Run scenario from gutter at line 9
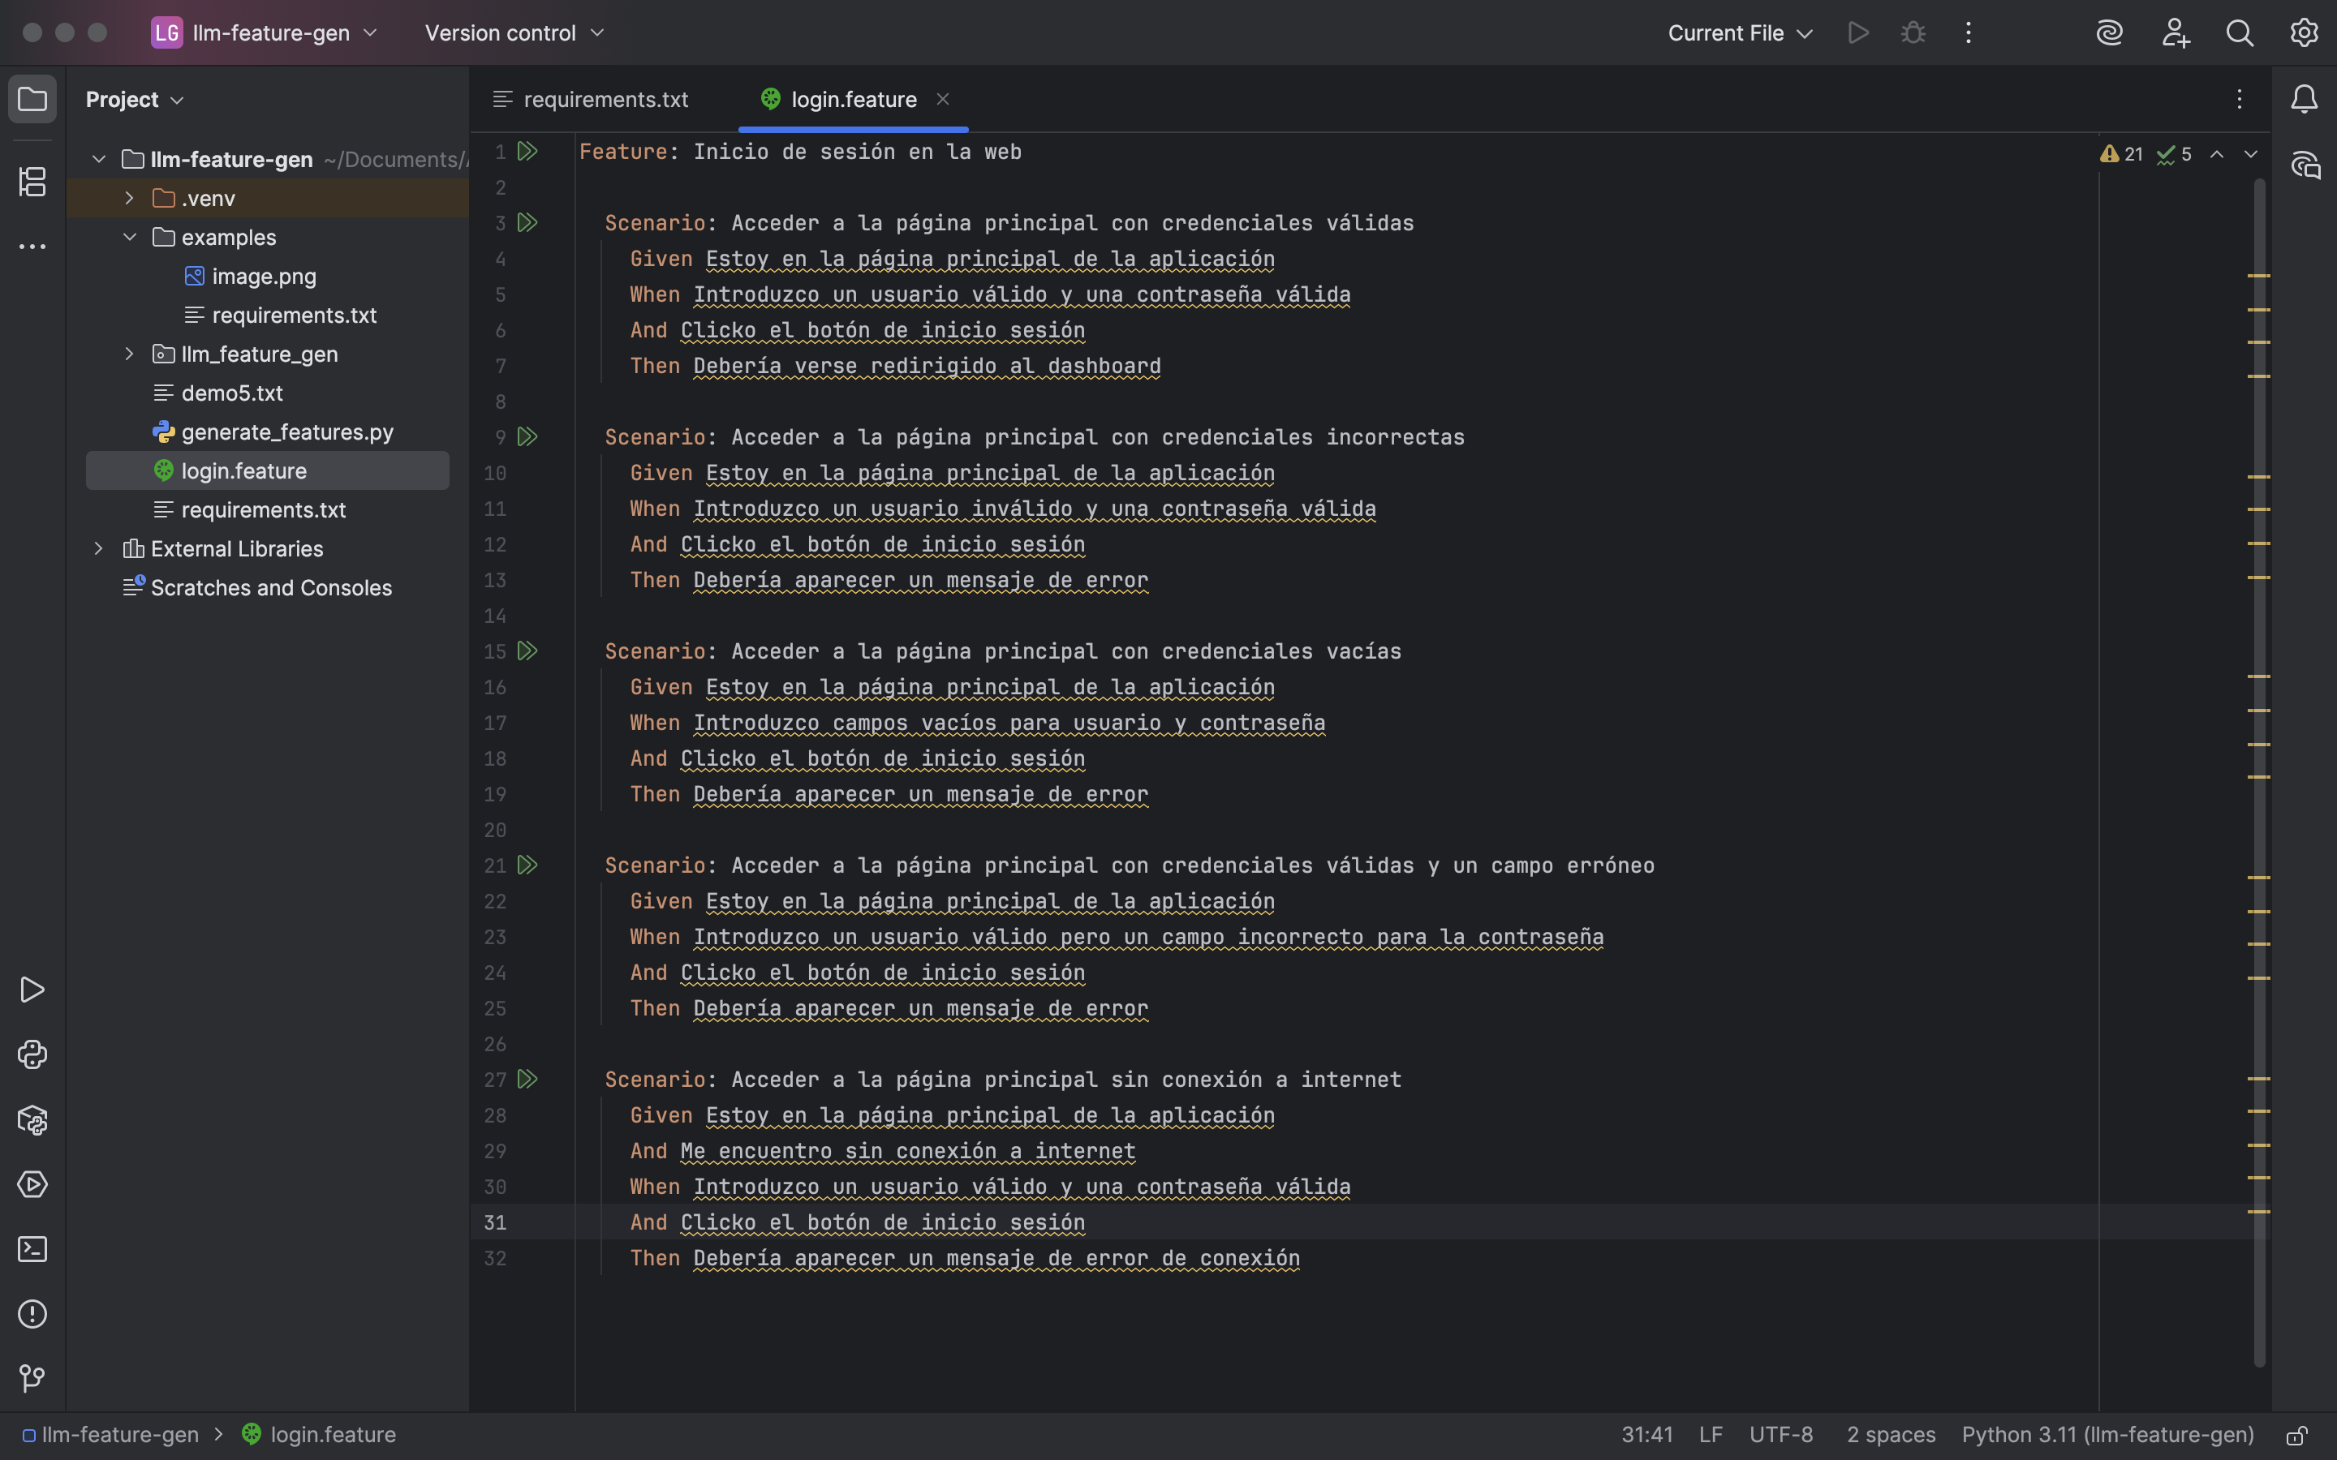Viewport: 2337px width, 1460px height. tap(527, 437)
